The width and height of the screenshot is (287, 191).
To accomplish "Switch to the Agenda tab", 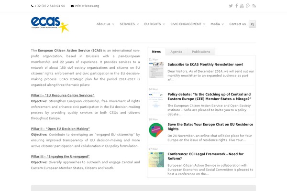I will pos(176,52).
